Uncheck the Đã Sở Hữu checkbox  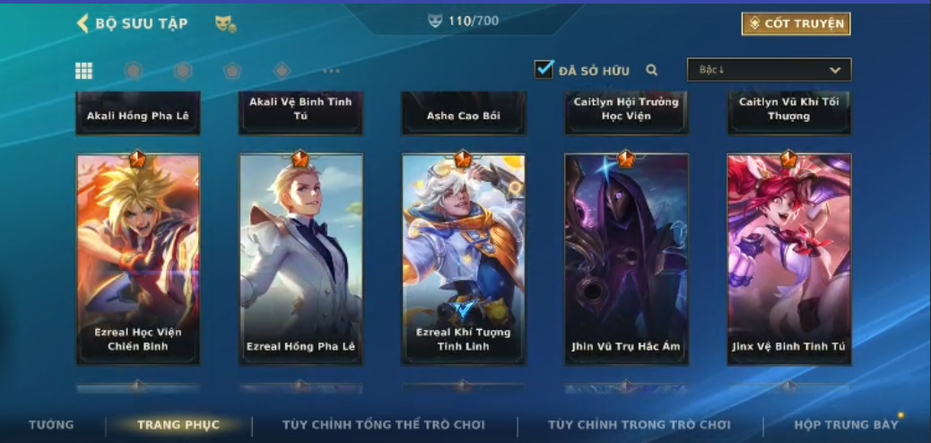pos(544,69)
